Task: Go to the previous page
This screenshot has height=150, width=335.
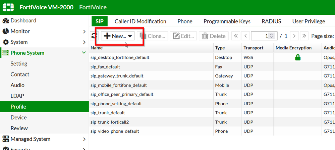Action: (245, 36)
